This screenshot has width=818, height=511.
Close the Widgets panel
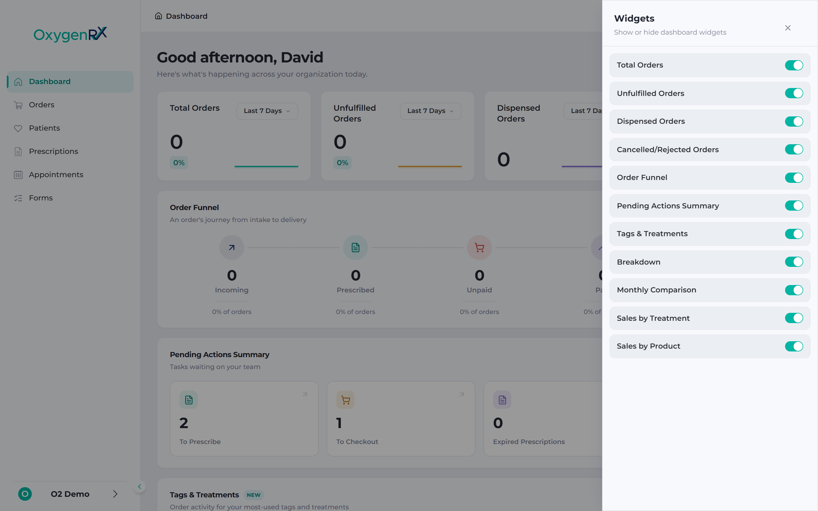point(788,28)
